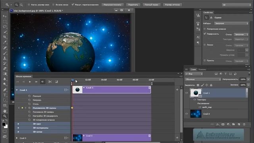Click the zoom-in magnifier in options bar
254x143 pixels.
coord(17,5)
